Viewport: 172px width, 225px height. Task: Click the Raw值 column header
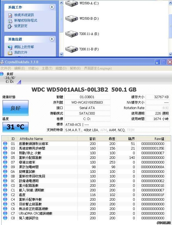point(151,139)
